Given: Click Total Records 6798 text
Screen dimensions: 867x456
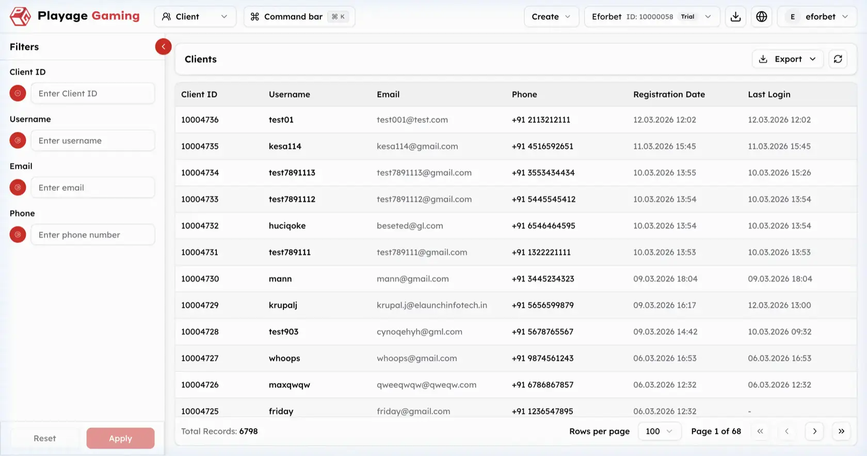Looking at the screenshot, I should coord(219,431).
